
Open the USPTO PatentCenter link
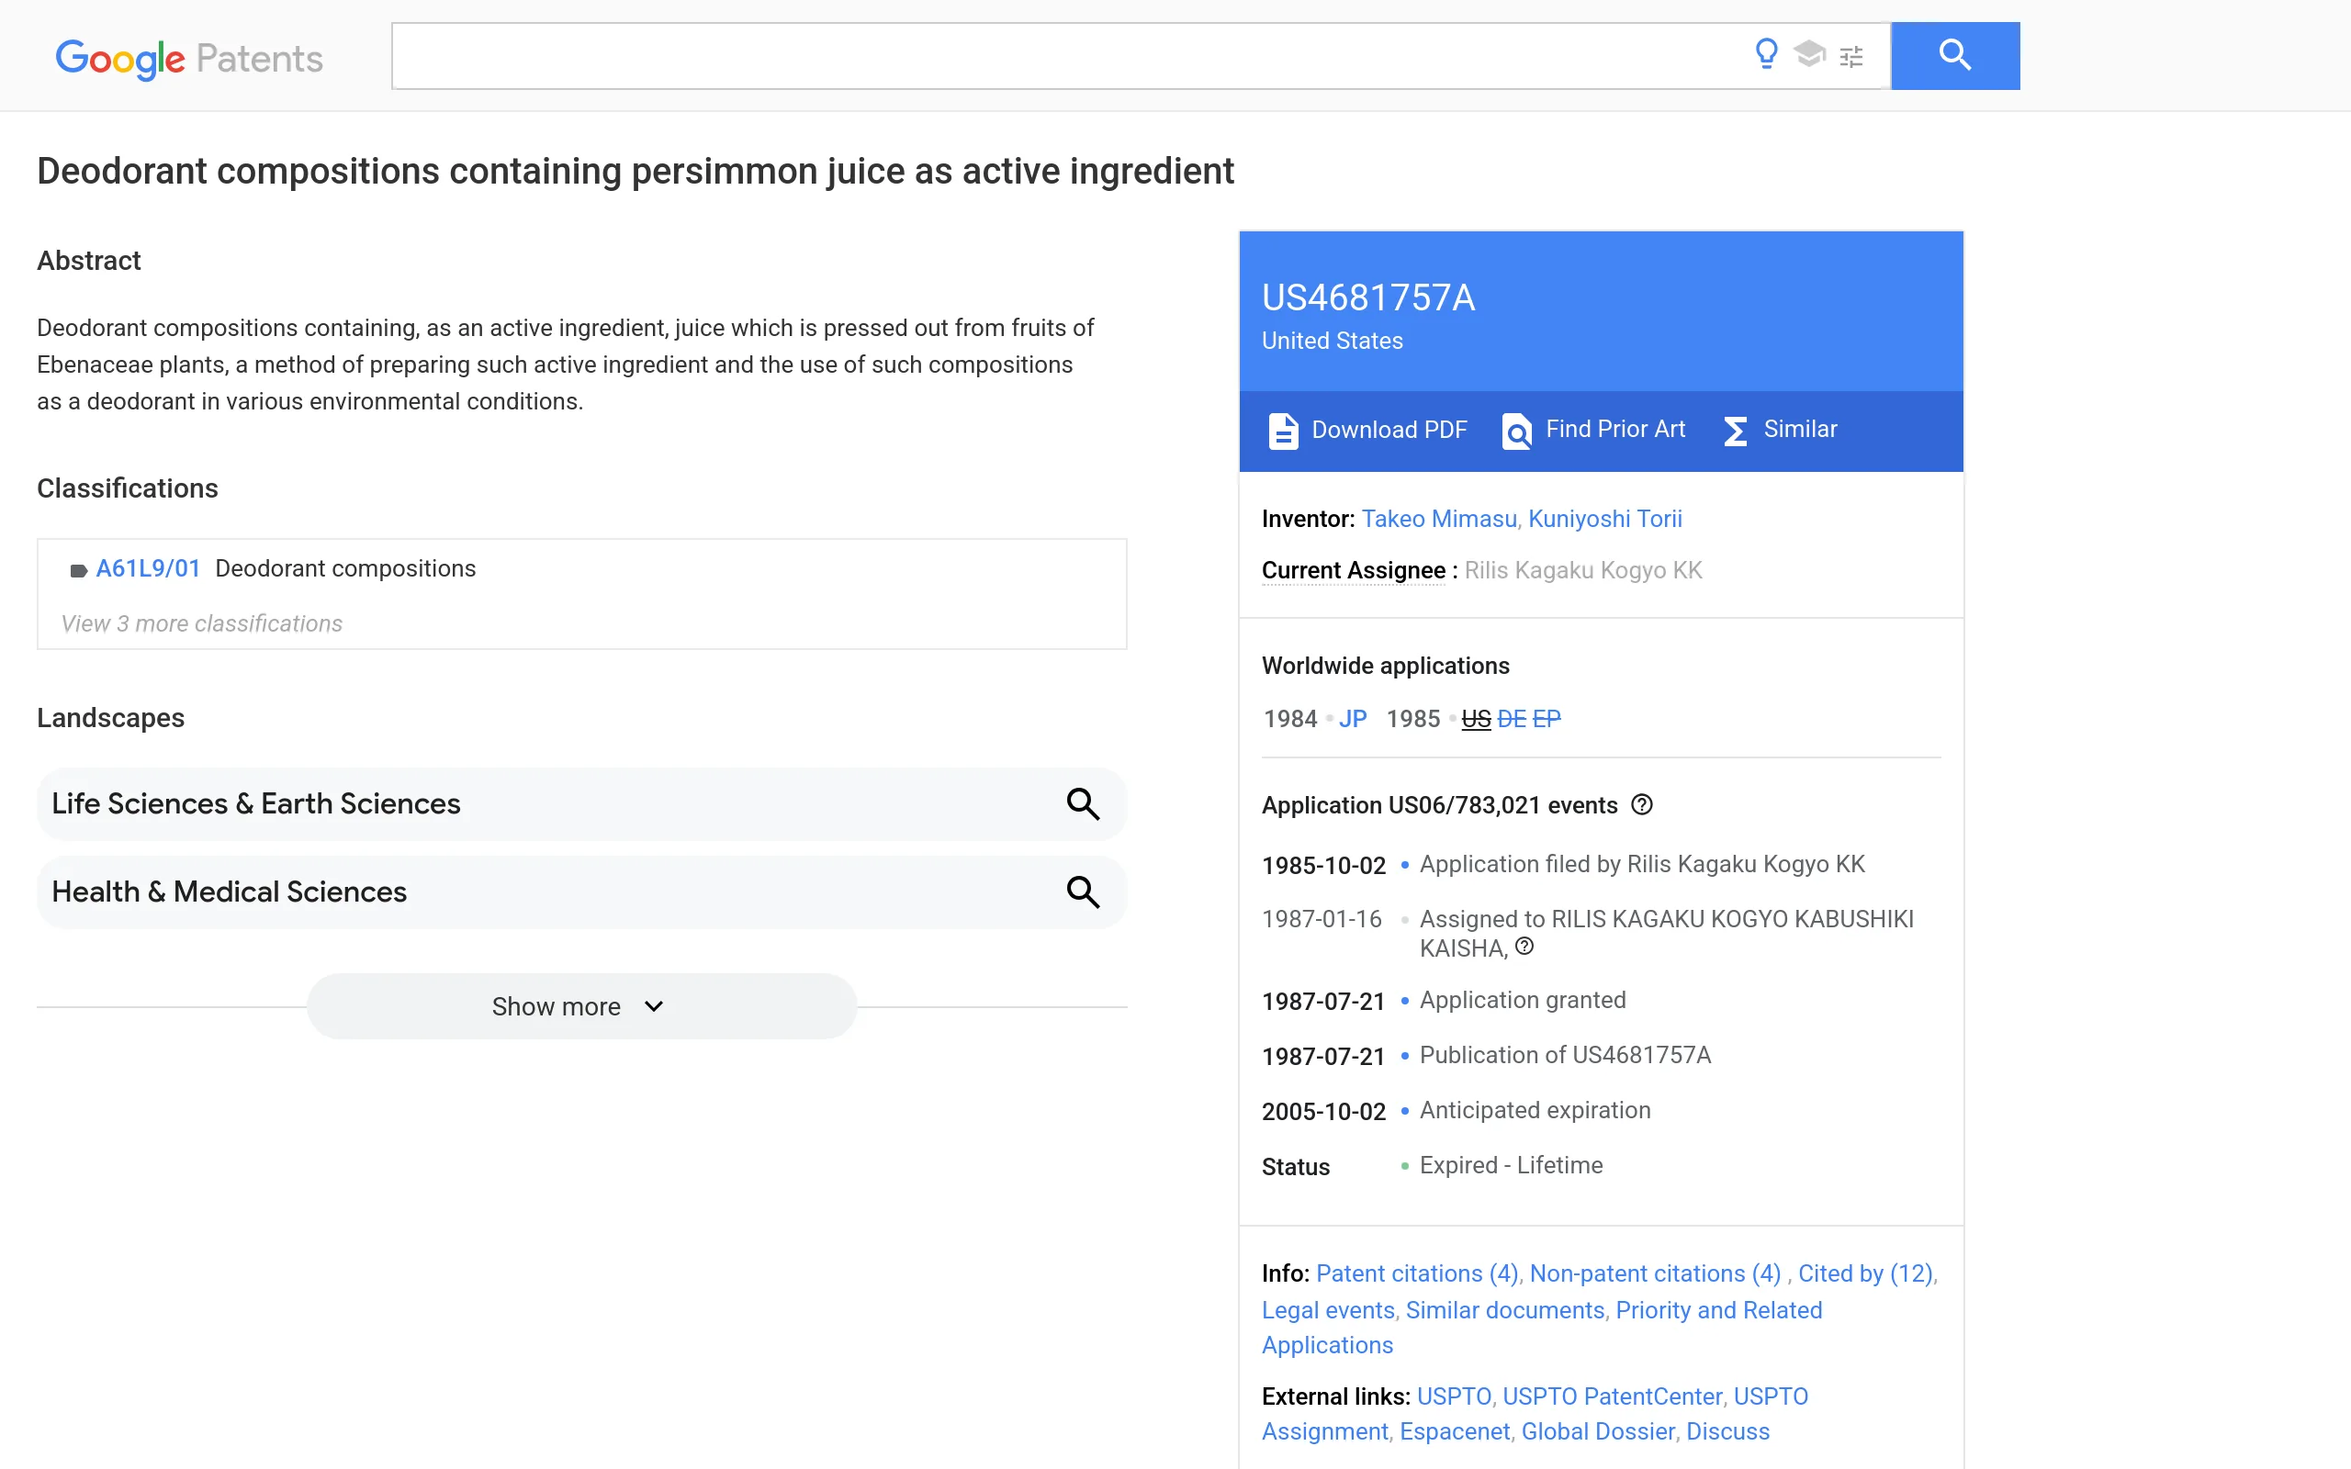[x=1612, y=1397]
